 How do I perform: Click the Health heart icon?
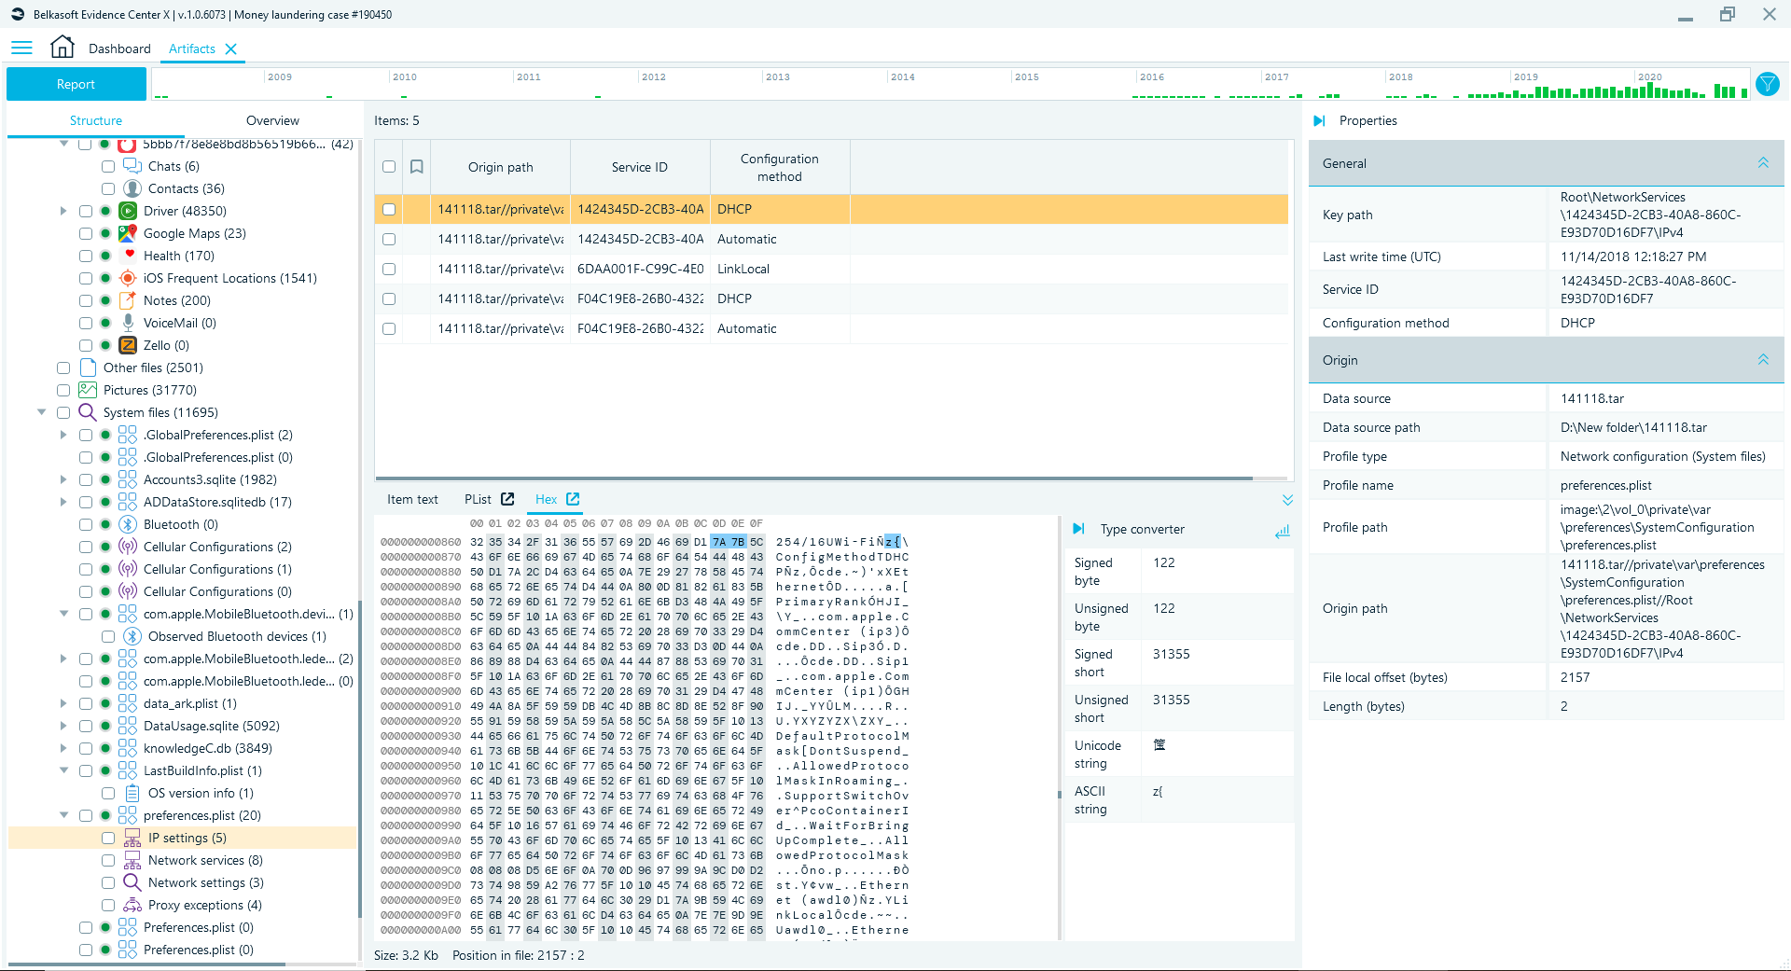click(x=128, y=256)
